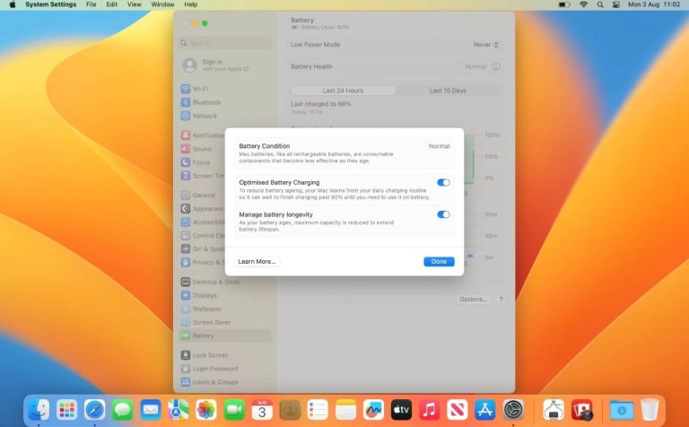This screenshot has height=427, width=689.
Task: Open the File menu
Action: click(x=91, y=4)
